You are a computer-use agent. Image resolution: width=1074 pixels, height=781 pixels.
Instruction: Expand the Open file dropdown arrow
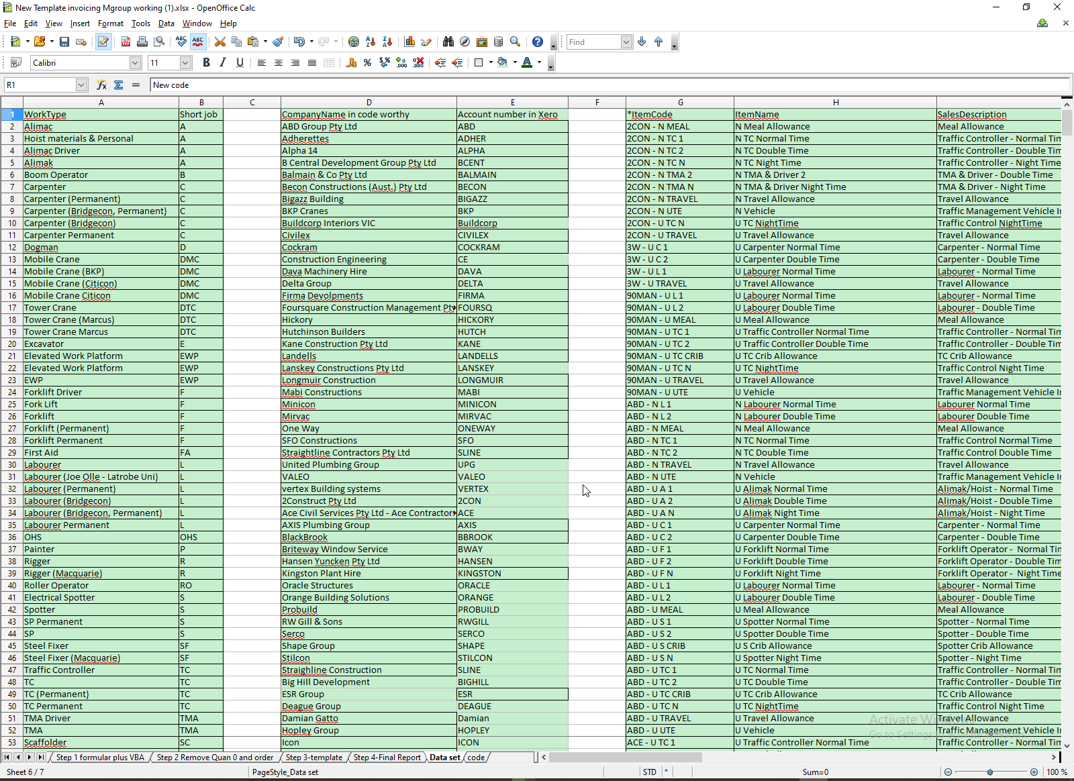click(52, 42)
